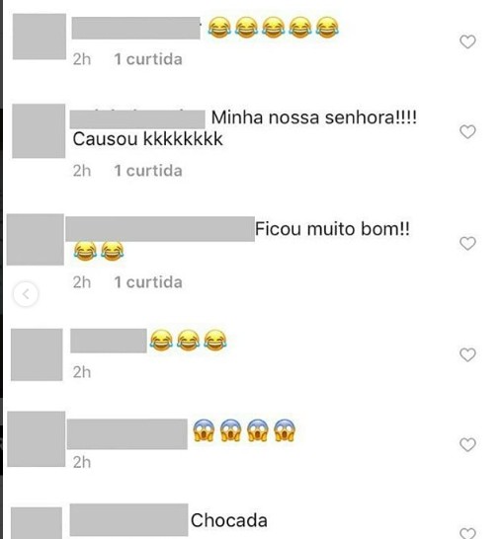Open username of first comment author
The width and height of the screenshot is (502, 539).
tap(136, 28)
